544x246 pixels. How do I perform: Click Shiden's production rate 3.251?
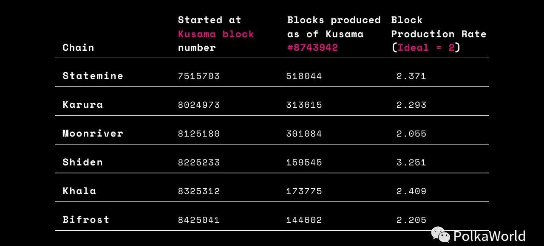411,163
